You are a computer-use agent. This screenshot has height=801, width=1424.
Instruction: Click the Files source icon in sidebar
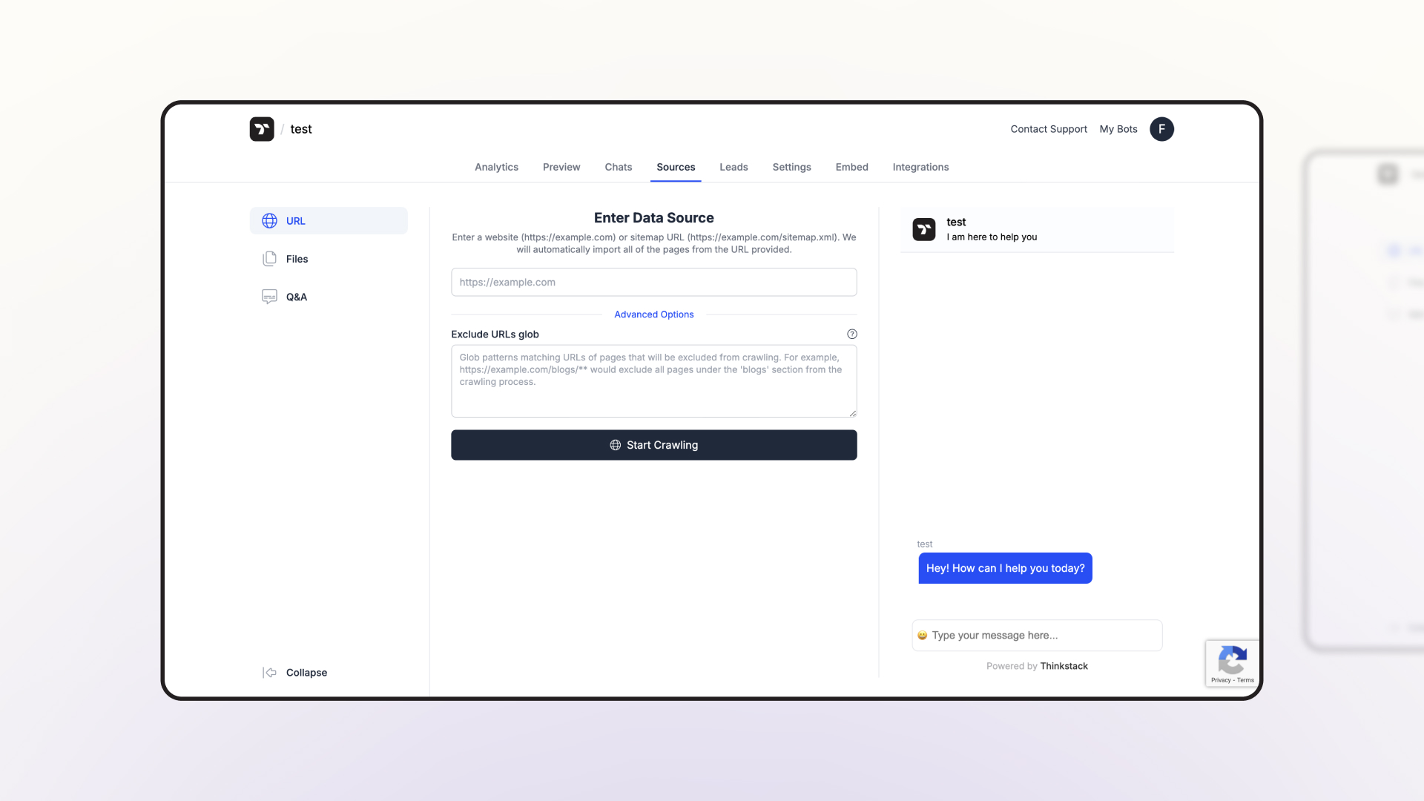269,258
